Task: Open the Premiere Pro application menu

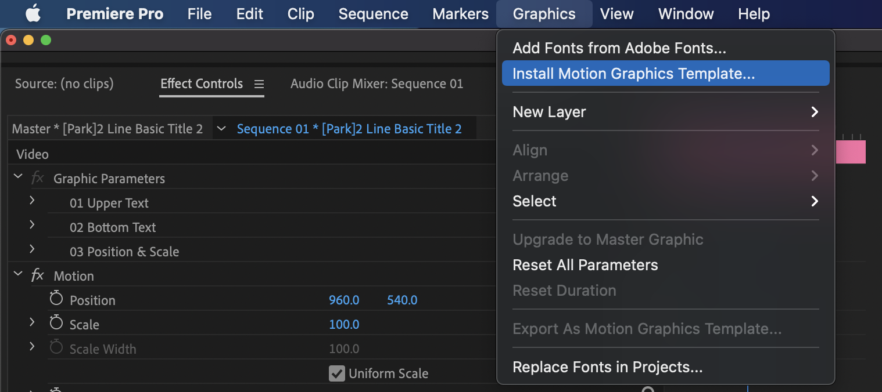Action: [115, 14]
